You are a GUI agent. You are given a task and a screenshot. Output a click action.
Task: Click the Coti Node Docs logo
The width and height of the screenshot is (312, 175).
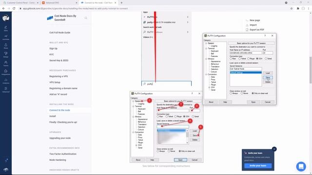(50, 18)
